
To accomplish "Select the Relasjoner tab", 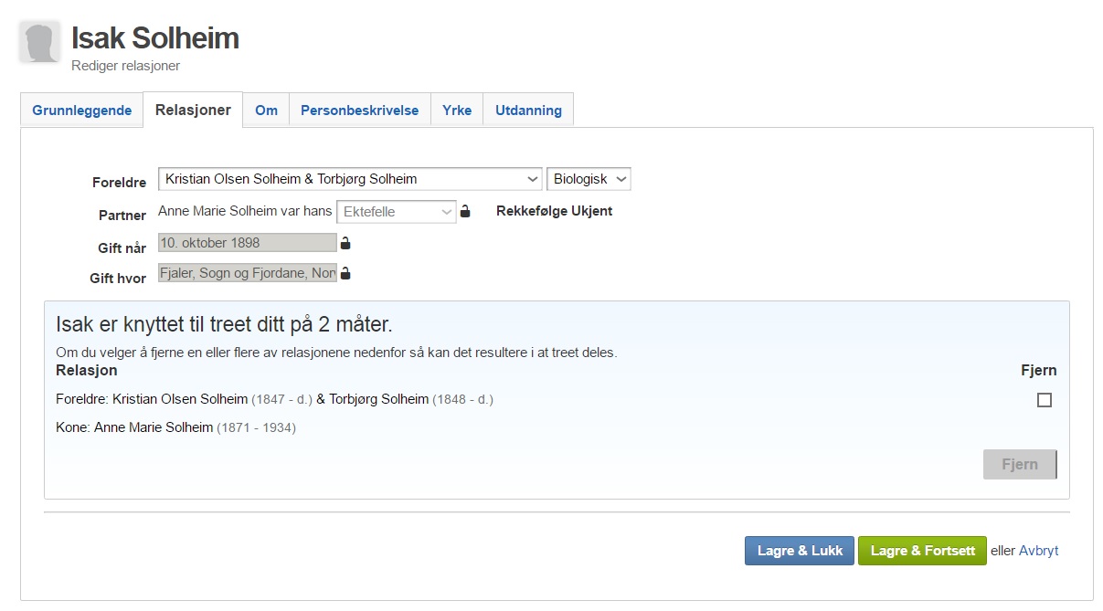I will click(193, 111).
